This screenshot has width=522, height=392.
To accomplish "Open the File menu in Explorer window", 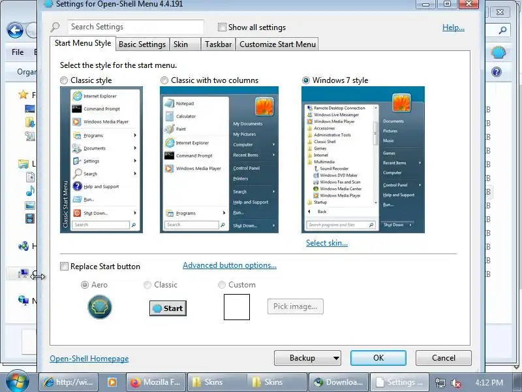I will point(18,52).
